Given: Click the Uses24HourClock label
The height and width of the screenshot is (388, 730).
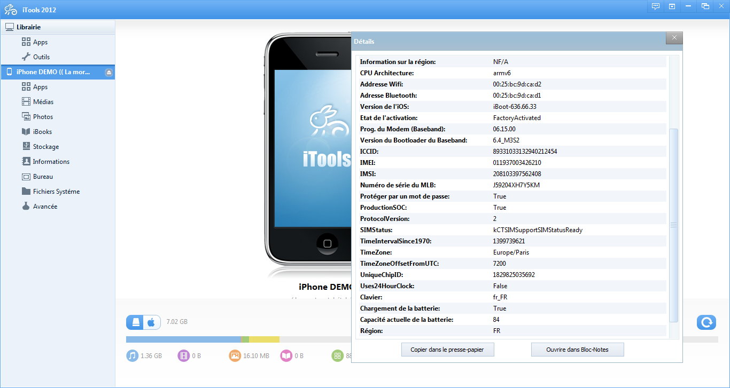Looking at the screenshot, I should tap(387, 286).
